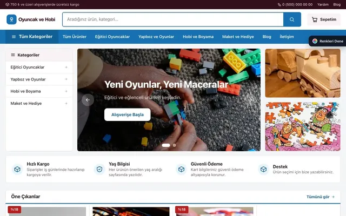
Task: Expand Hobi ve Boyama sidebar arrow
Action: click(x=66, y=91)
